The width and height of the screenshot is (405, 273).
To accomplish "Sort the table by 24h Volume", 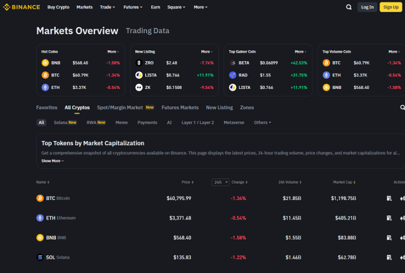I will [x=290, y=182].
